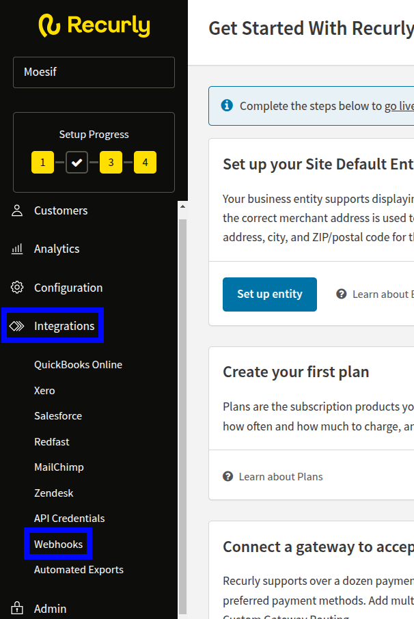The height and width of the screenshot is (619, 414).
Task: Click help icon beside Learn about Plans
Action: 228,476
